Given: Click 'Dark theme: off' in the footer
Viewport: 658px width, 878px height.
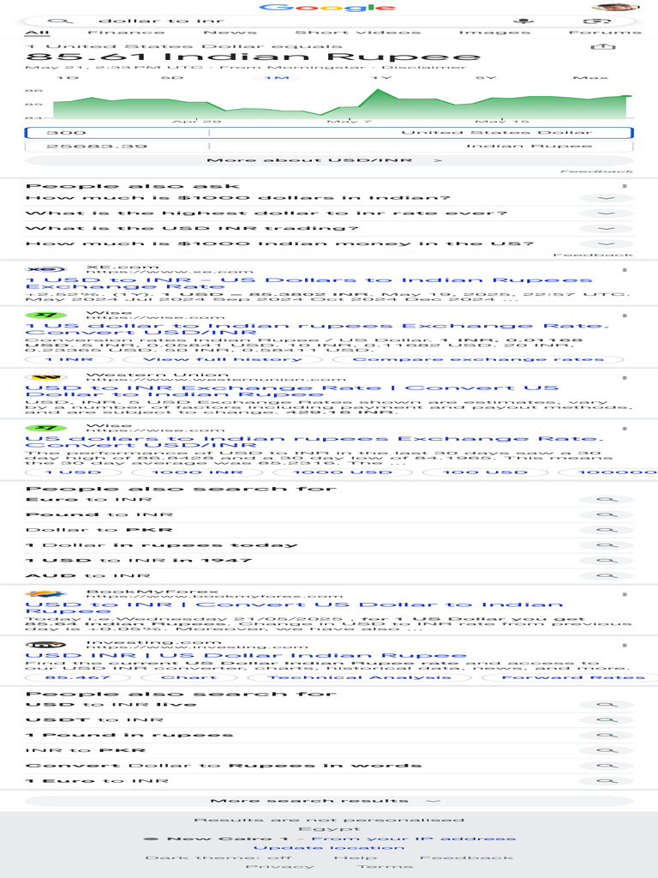Looking at the screenshot, I should 218,857.
